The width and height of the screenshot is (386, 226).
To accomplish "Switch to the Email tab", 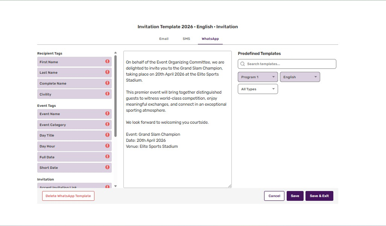I will [x=164, y=39].
